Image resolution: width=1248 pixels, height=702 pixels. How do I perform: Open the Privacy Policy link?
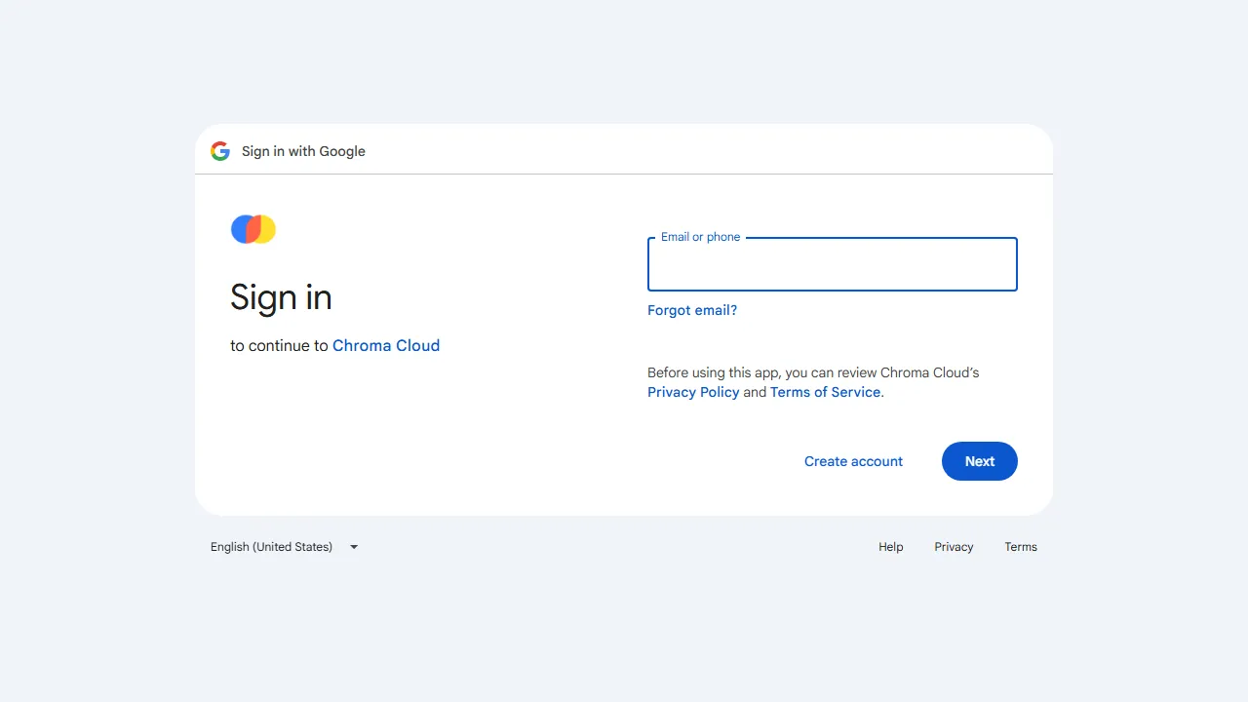(x=693, y=392)
